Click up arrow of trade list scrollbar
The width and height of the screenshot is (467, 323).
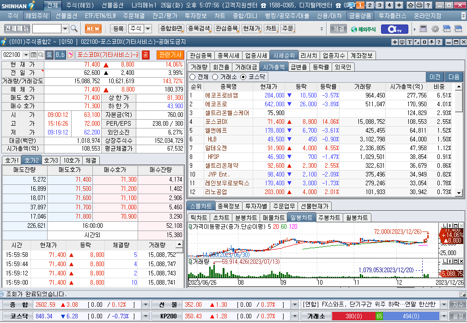[179, 244]
